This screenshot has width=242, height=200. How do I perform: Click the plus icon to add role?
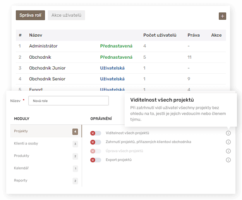click(x=222, y=16)
